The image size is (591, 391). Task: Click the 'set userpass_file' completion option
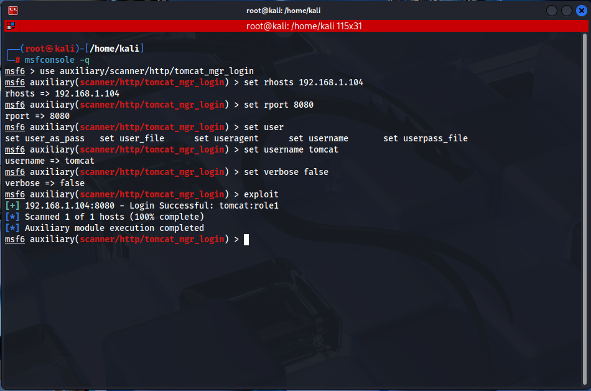[426, 138]
